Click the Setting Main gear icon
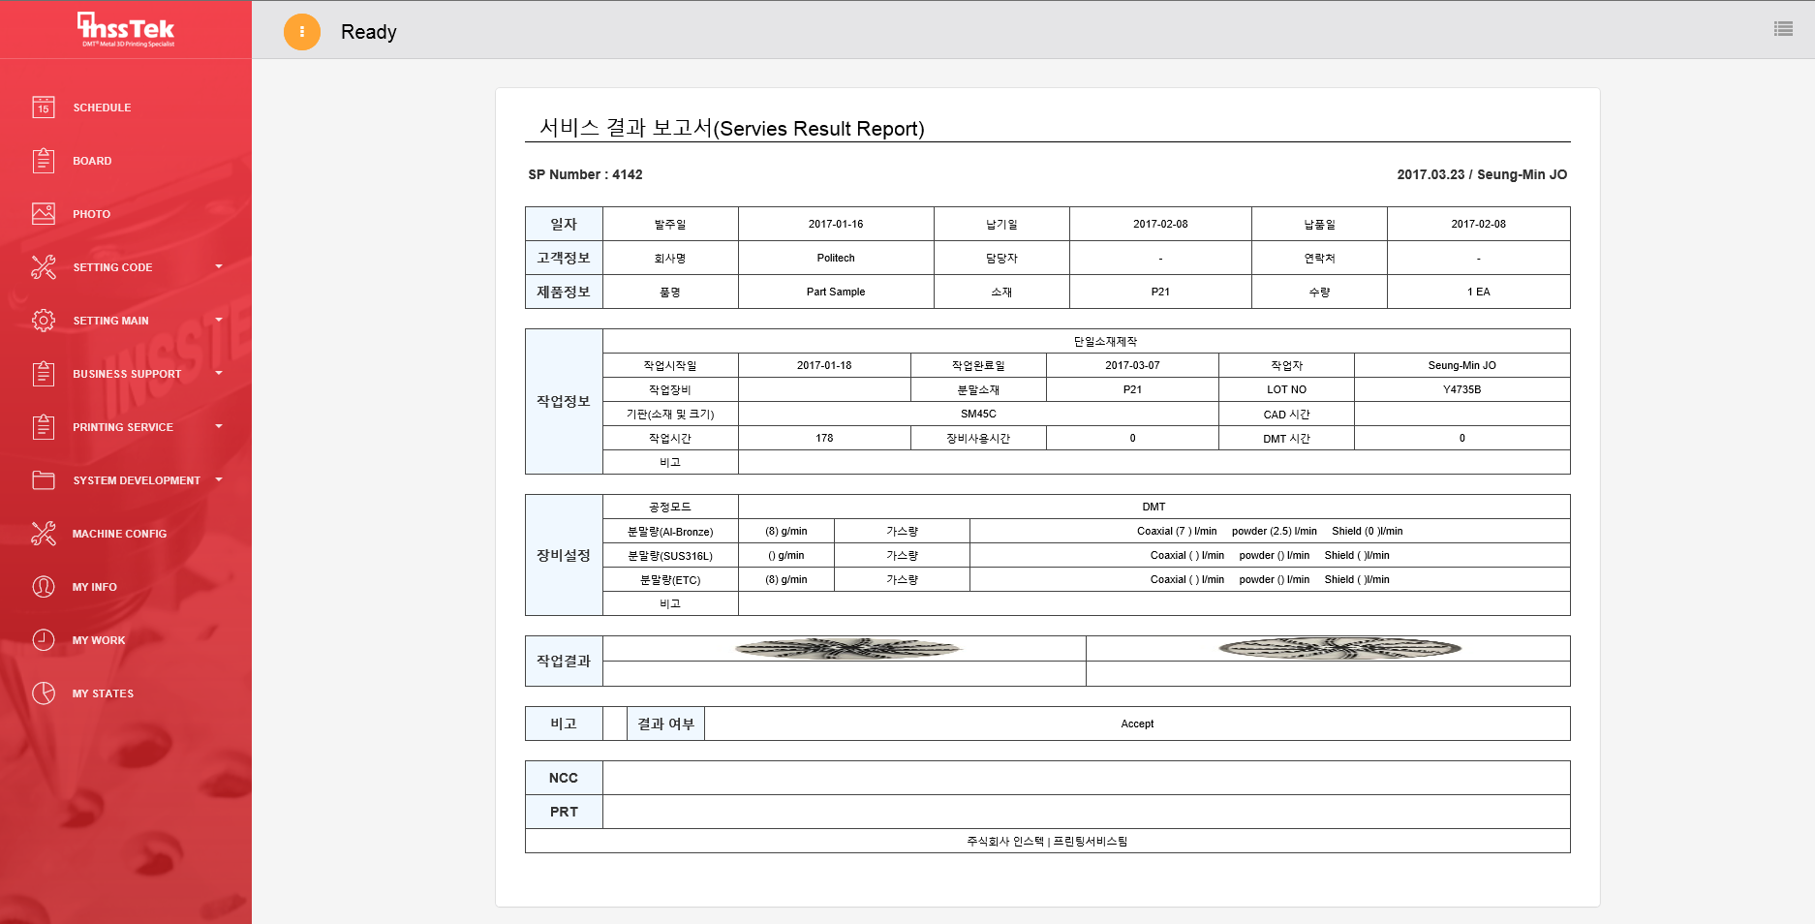The image size is (1815, 924). (x=44, y=321)
